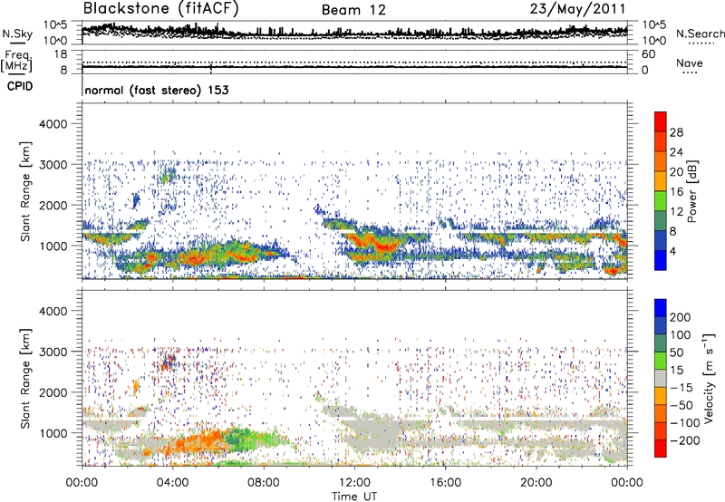Pick the light green segment of Power colorbar
The width and height of the screenshot is (725, 502).
click(x=661, y=201)
